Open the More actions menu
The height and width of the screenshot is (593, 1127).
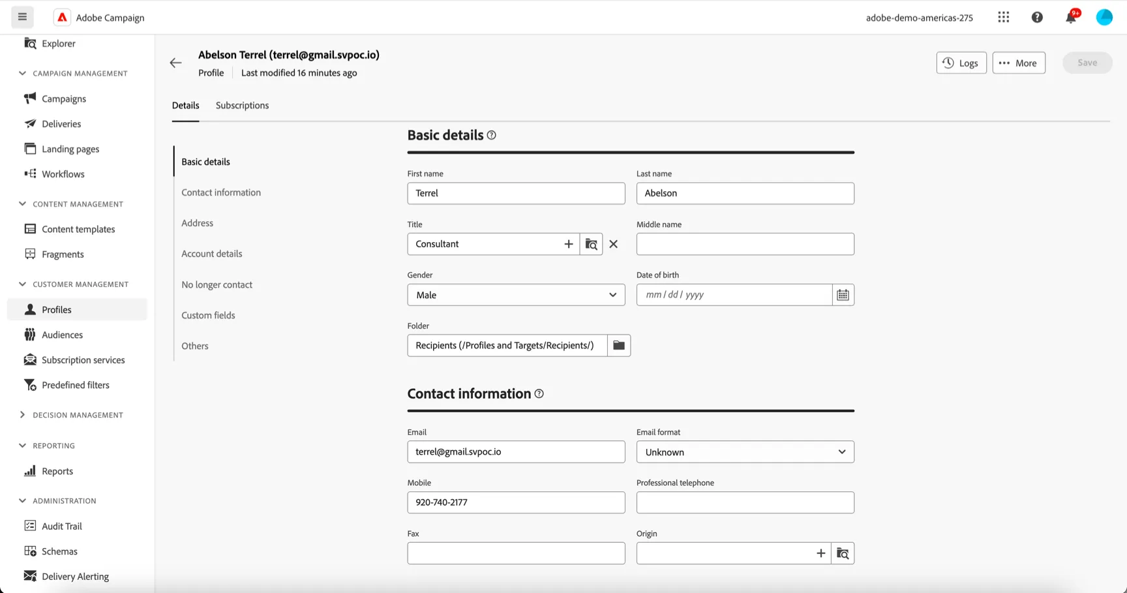pyautogui.click(x=1019, y=63)
